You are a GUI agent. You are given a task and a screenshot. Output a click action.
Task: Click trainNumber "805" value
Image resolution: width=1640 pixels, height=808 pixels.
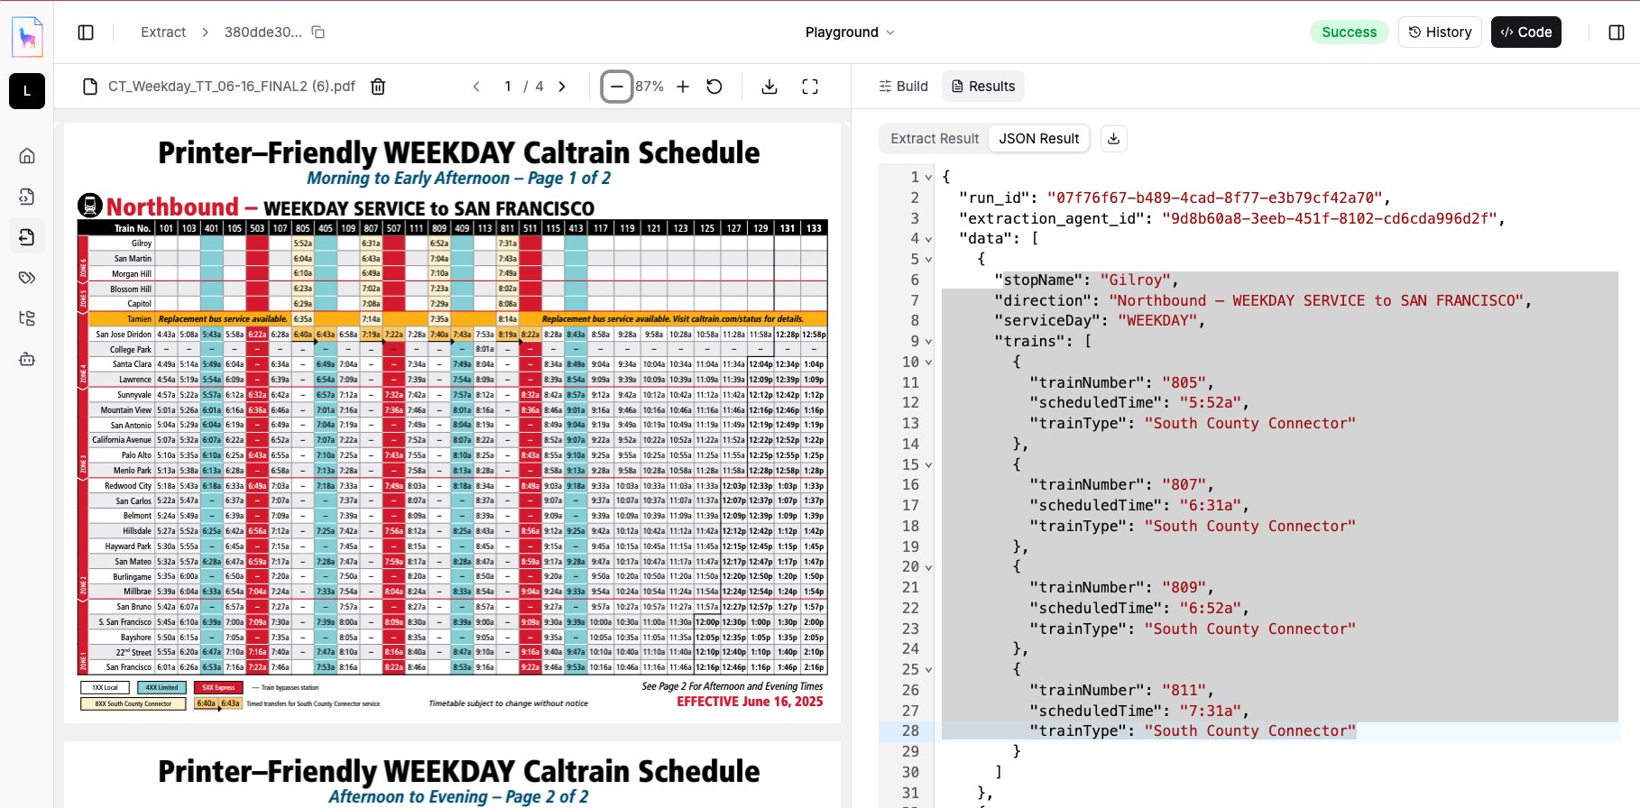[x=1184, y=383]
